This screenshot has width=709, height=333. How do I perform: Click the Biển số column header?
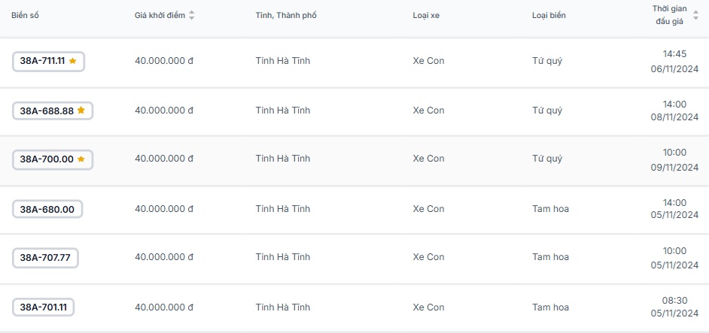click(24, 15)
